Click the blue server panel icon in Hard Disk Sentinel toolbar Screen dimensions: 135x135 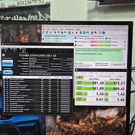point(81,32)
